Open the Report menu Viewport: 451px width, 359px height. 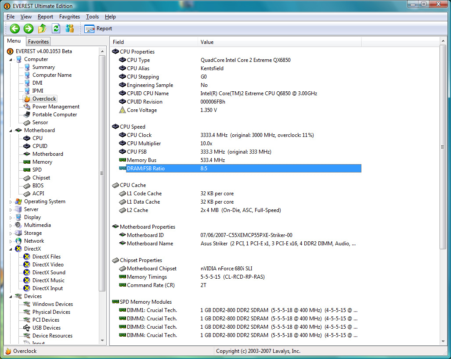coord(45,17)
